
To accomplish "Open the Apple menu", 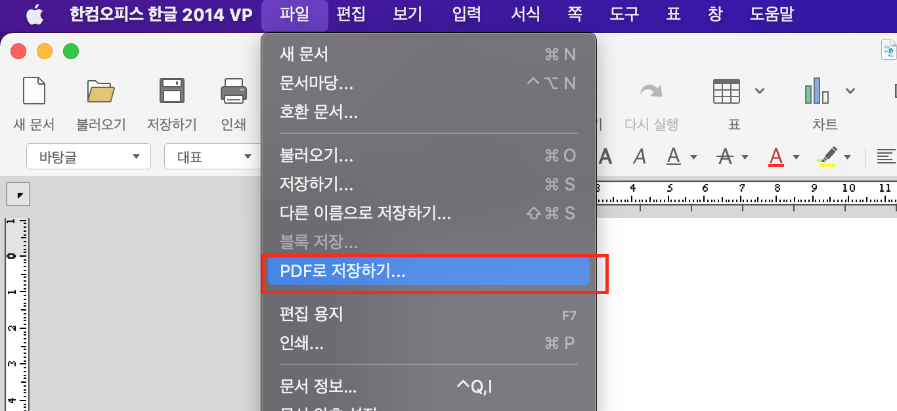I will tap(34, 15).
